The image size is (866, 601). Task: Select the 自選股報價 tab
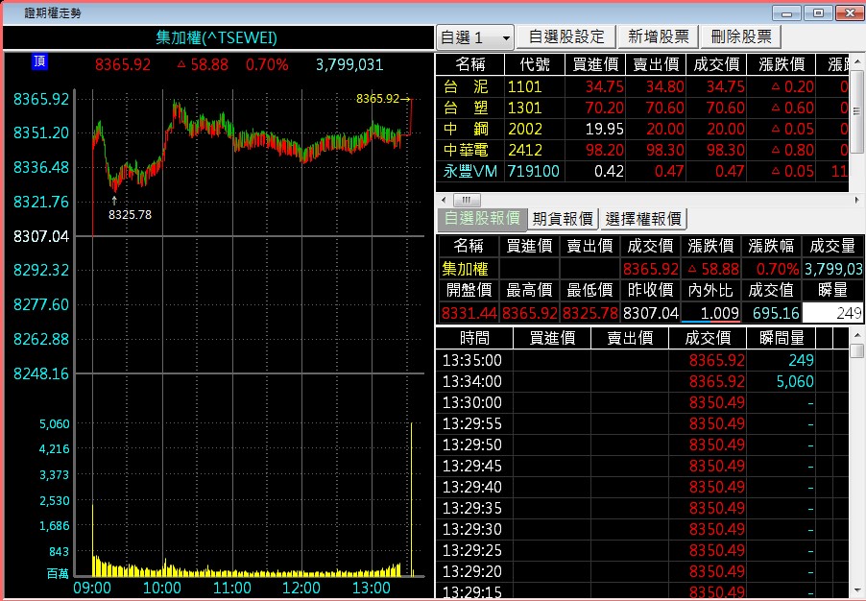click(482, 219)
